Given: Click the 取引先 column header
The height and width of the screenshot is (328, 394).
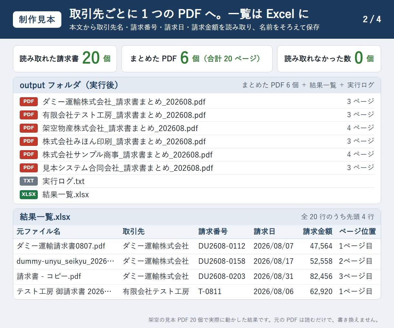Looking at the screenshot, I should tap(134, 231).
